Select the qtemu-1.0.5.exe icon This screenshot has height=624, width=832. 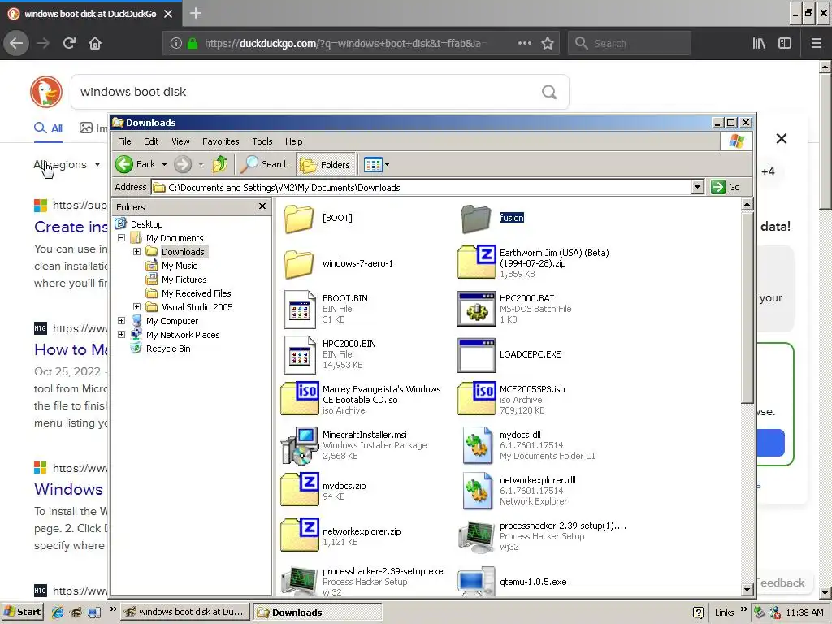pos(476,582)
